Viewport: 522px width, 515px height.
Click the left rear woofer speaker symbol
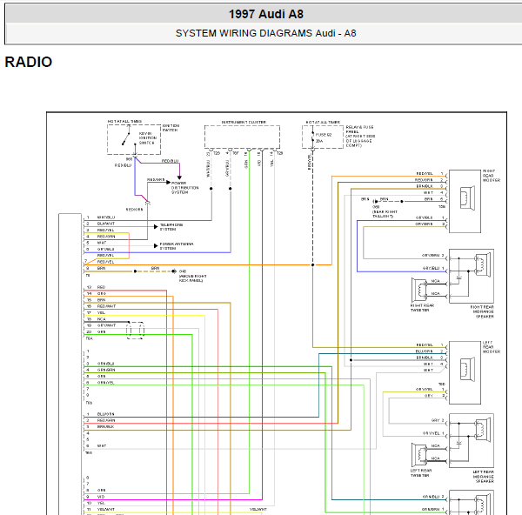[x=467, y=369]
